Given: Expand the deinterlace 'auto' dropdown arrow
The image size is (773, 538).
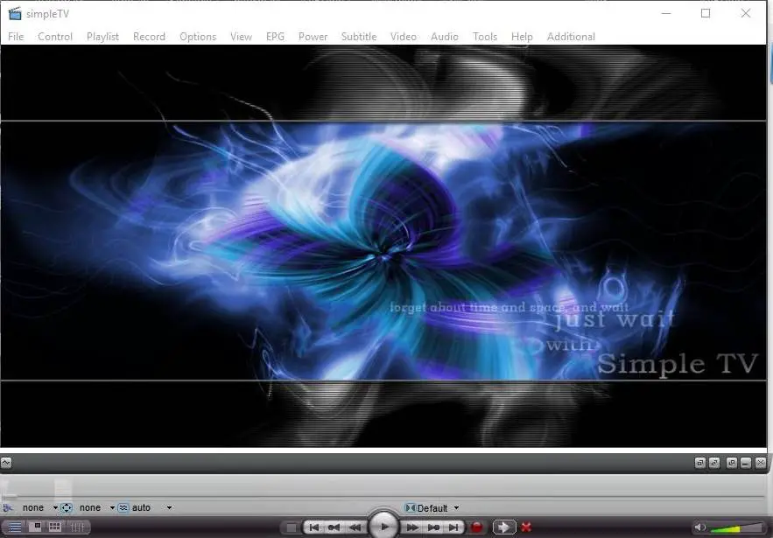Looking at the screenshot, I should 169,507.
